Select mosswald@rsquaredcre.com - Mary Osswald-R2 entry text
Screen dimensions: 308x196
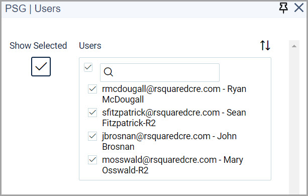pyautogui.click(x=172, y=165)
